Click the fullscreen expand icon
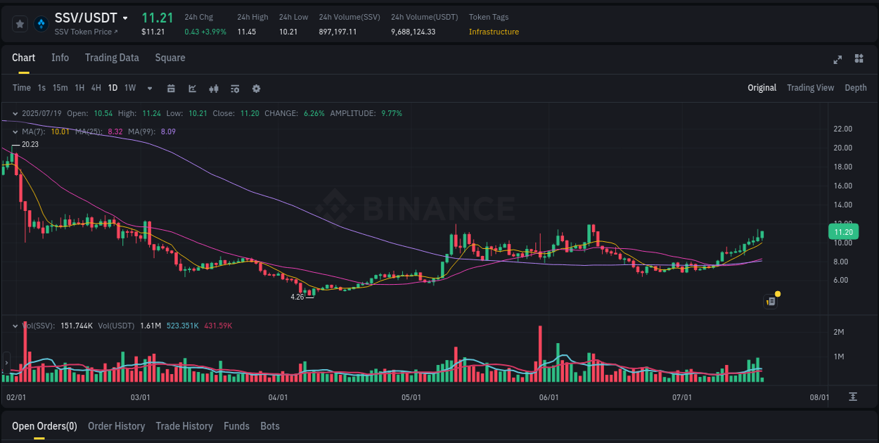The image size is (879, 443). [x=837, y=60]
